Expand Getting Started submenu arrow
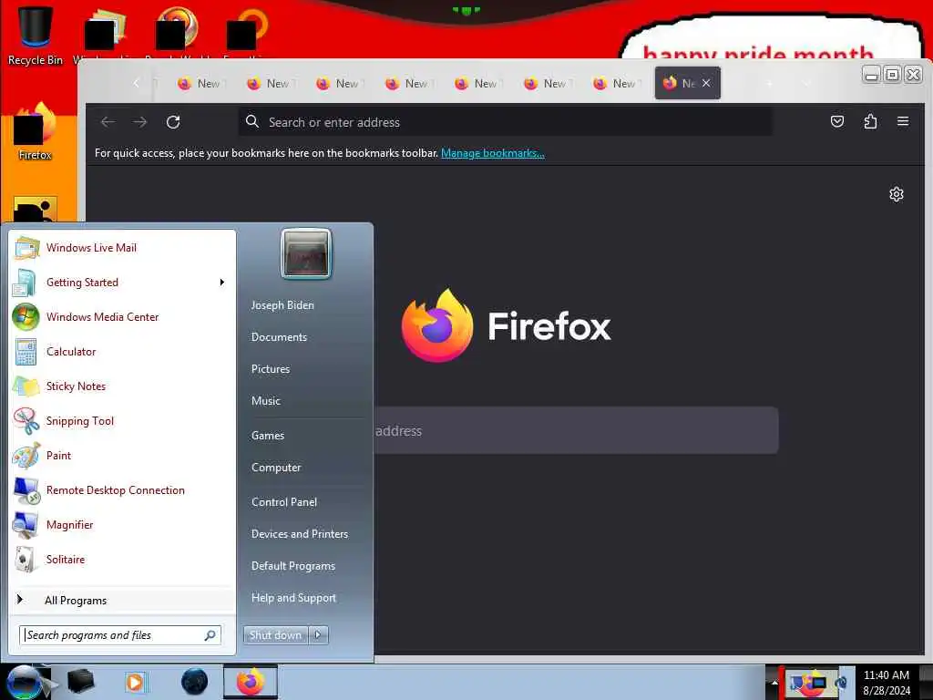 (x=222, y=283)
